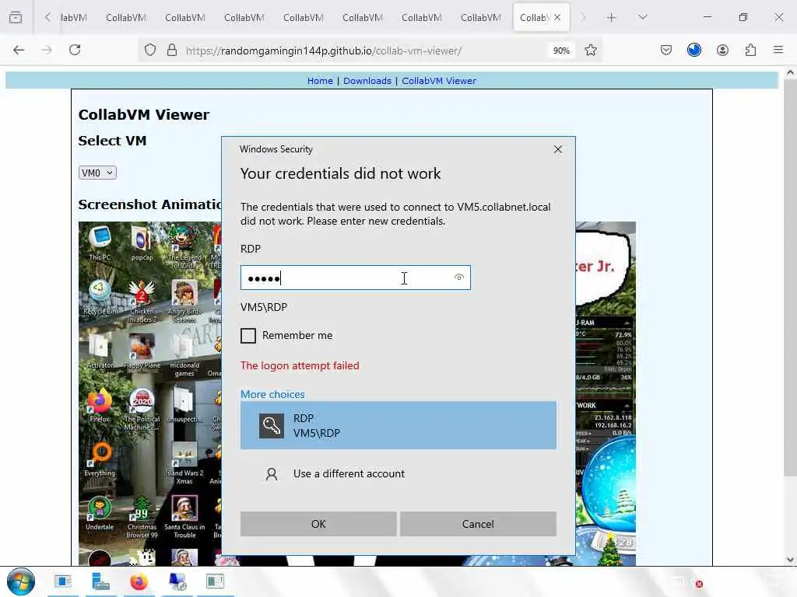This screenshot has width=797, height=597.
Task: Close the Windows Security dialog
Action: 557,149
